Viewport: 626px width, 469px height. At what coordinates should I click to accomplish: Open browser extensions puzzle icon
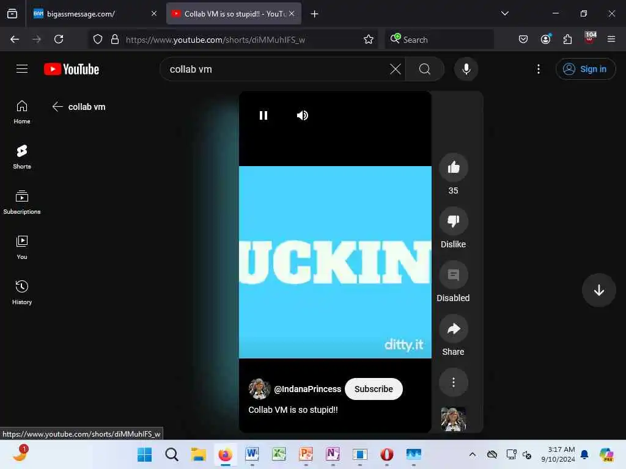pos(567,39)
